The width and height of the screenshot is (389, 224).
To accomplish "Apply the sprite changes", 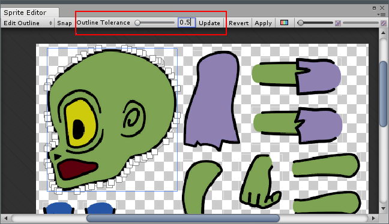I will point(263,23).
